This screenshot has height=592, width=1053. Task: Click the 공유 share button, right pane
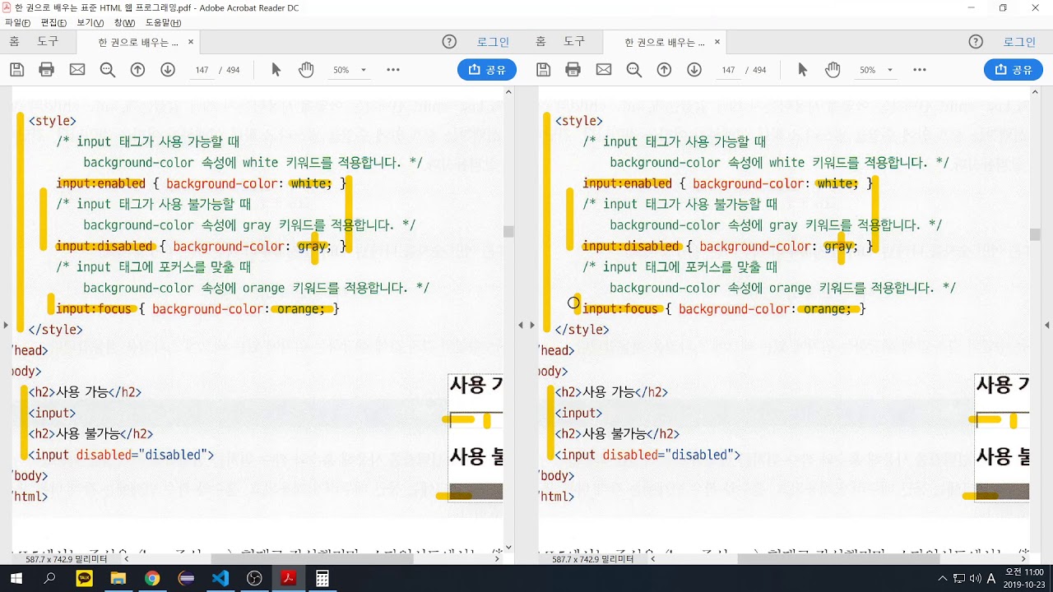[x=1014, y=70]
